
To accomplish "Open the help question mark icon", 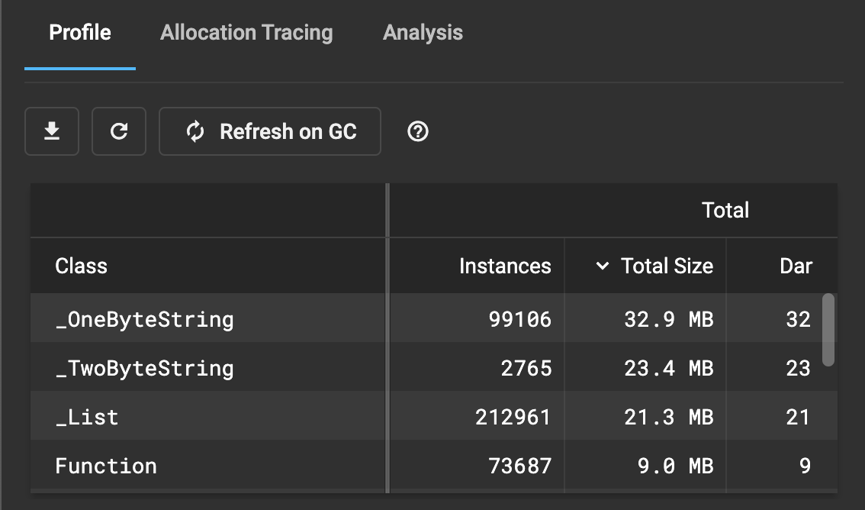I will tap(418, 131).
